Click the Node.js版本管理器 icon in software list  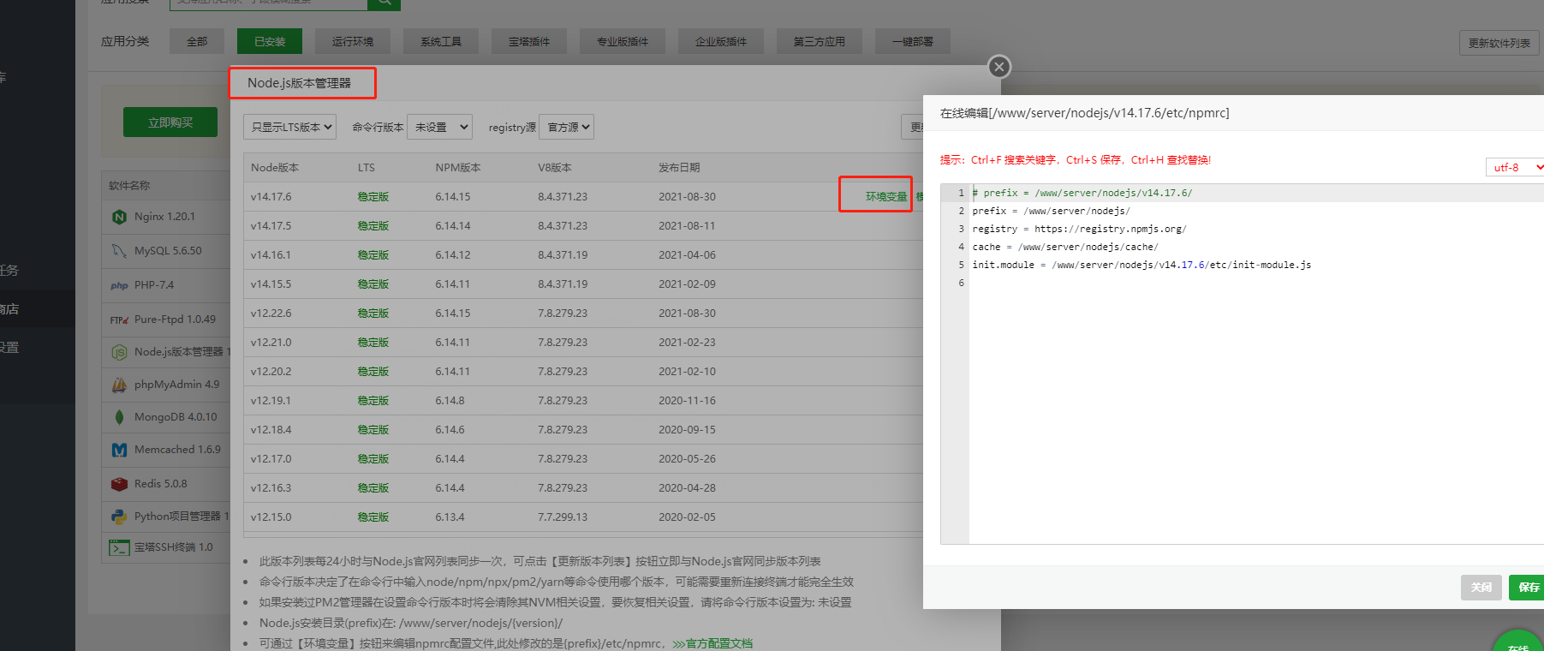pos(119,352)
